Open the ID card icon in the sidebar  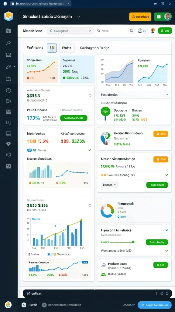(9, 166)
